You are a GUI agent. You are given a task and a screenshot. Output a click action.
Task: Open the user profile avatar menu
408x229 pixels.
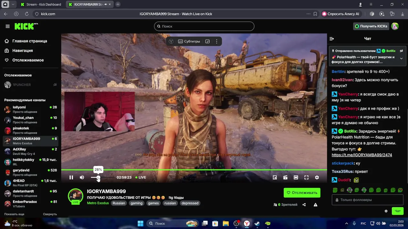[x=395, y=26]
